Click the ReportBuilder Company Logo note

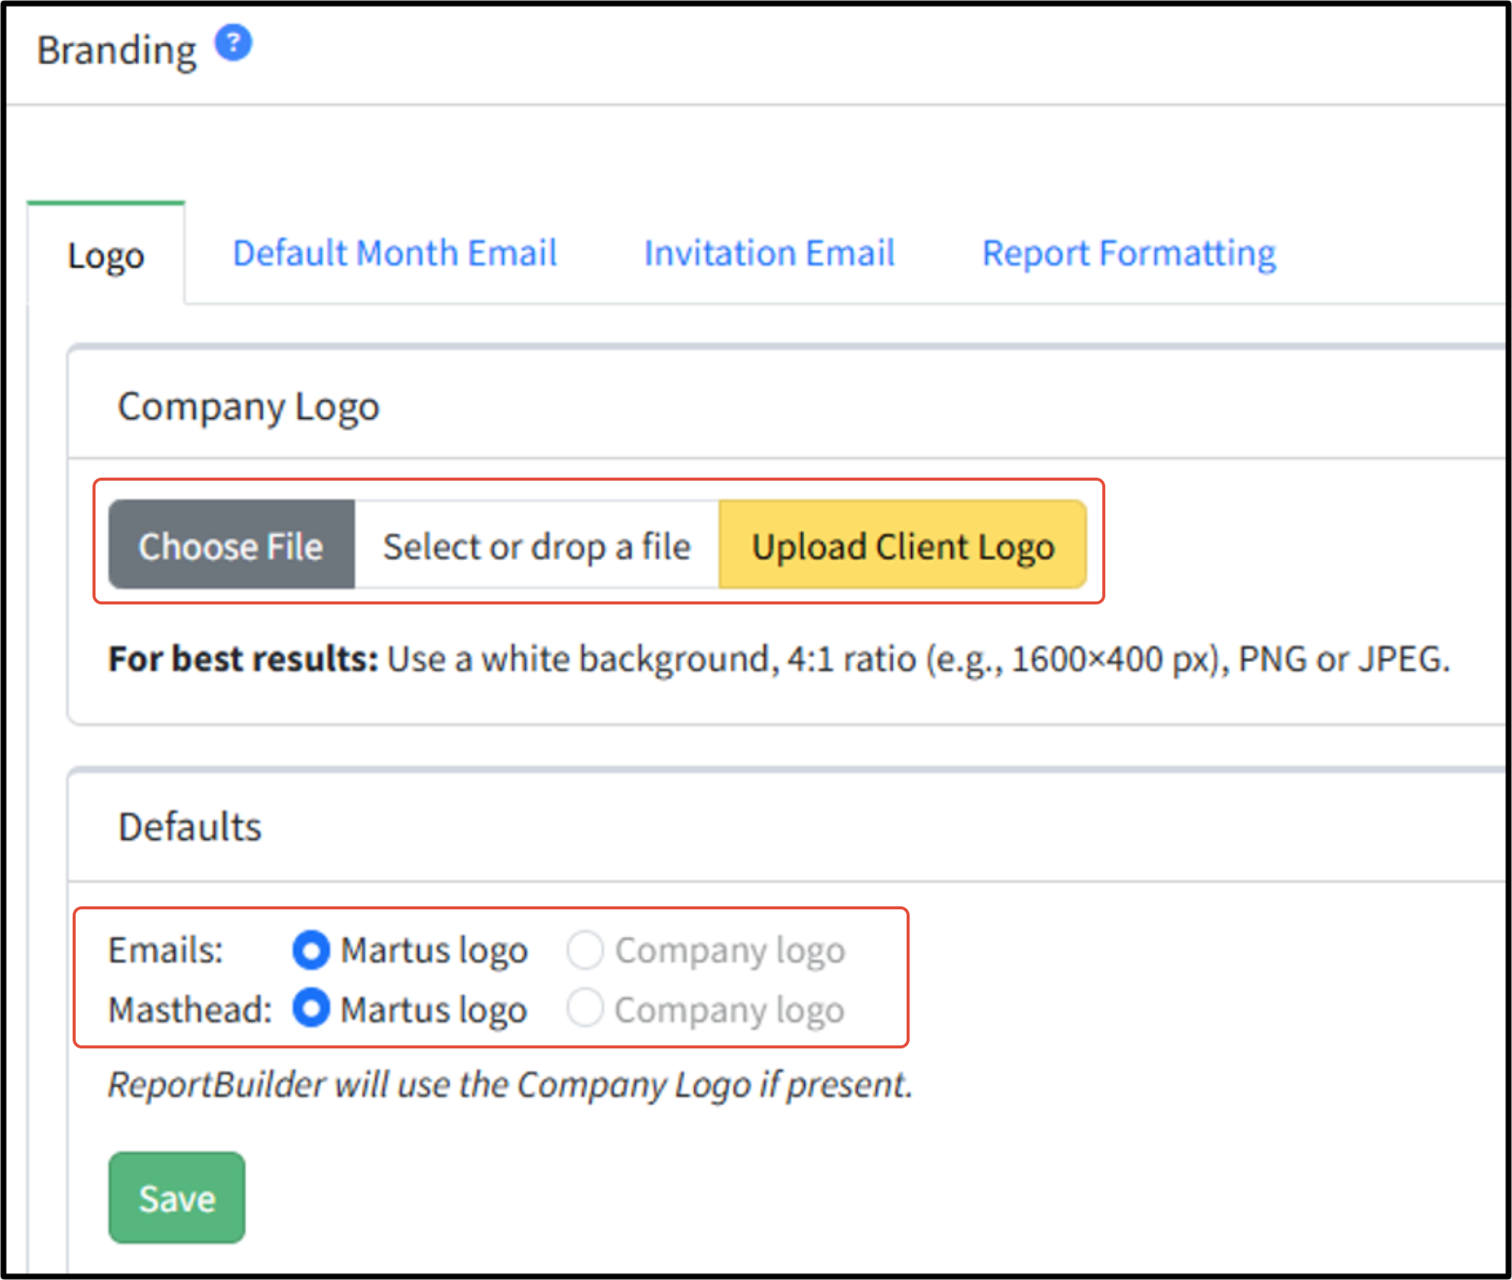click(x=511, y=1084)
